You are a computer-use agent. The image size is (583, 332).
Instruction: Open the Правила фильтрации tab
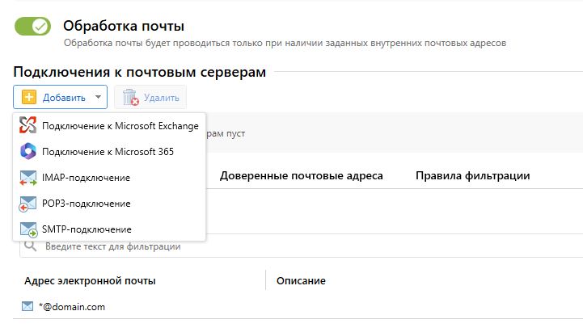tap(472, 175)
